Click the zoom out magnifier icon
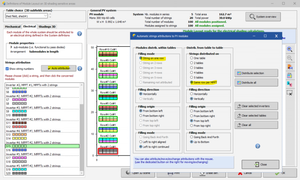Image resolution: width=300 pixels, height=180 pixels. pos(289,58)
